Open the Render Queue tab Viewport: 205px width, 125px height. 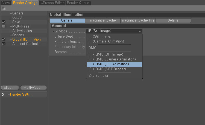click(78, 3)
